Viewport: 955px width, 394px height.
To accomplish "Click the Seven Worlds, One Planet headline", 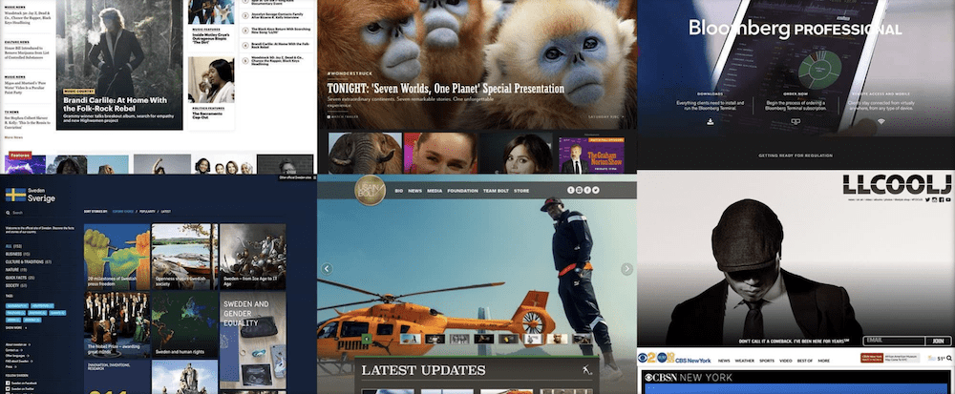I will (446, 89).
